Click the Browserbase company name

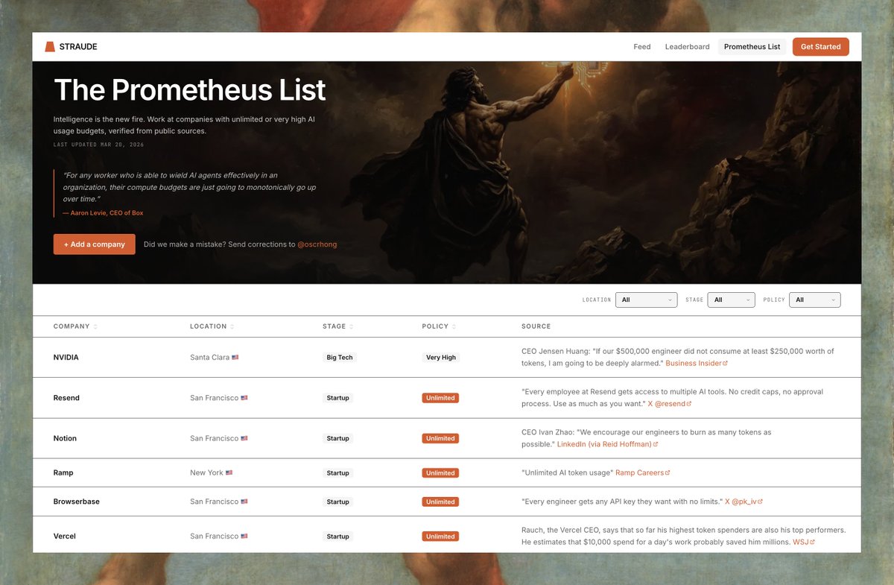click(77, 502)
